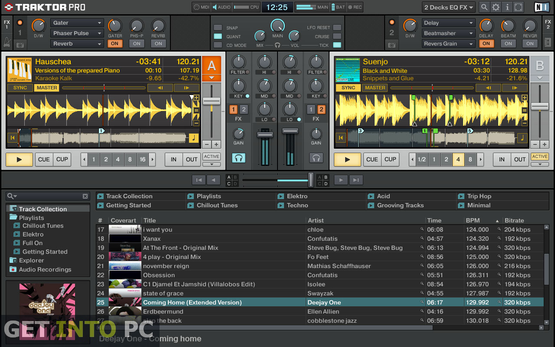Viewport: 555px width, 347px height.
Task: Open the Delay effect dropdown
Action: [x=448, y=23]
